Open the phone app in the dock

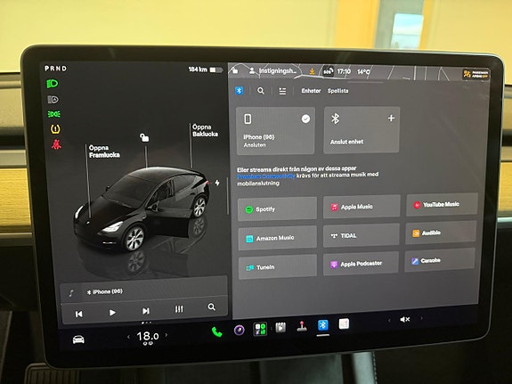coord(216,331)
